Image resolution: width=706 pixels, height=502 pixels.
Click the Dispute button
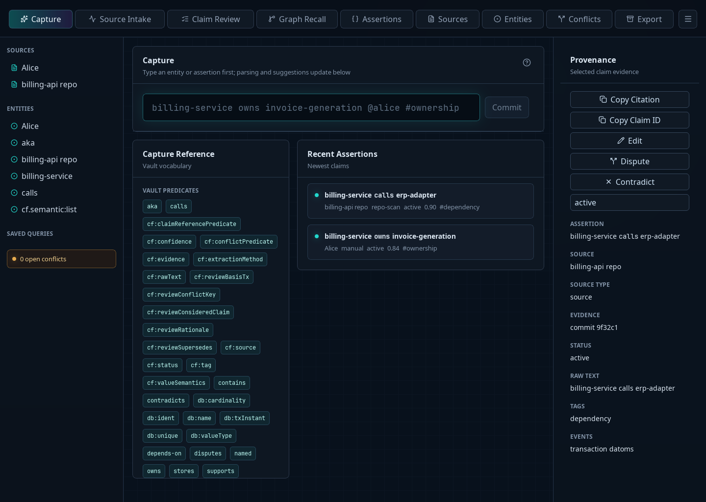coord(630,161)
